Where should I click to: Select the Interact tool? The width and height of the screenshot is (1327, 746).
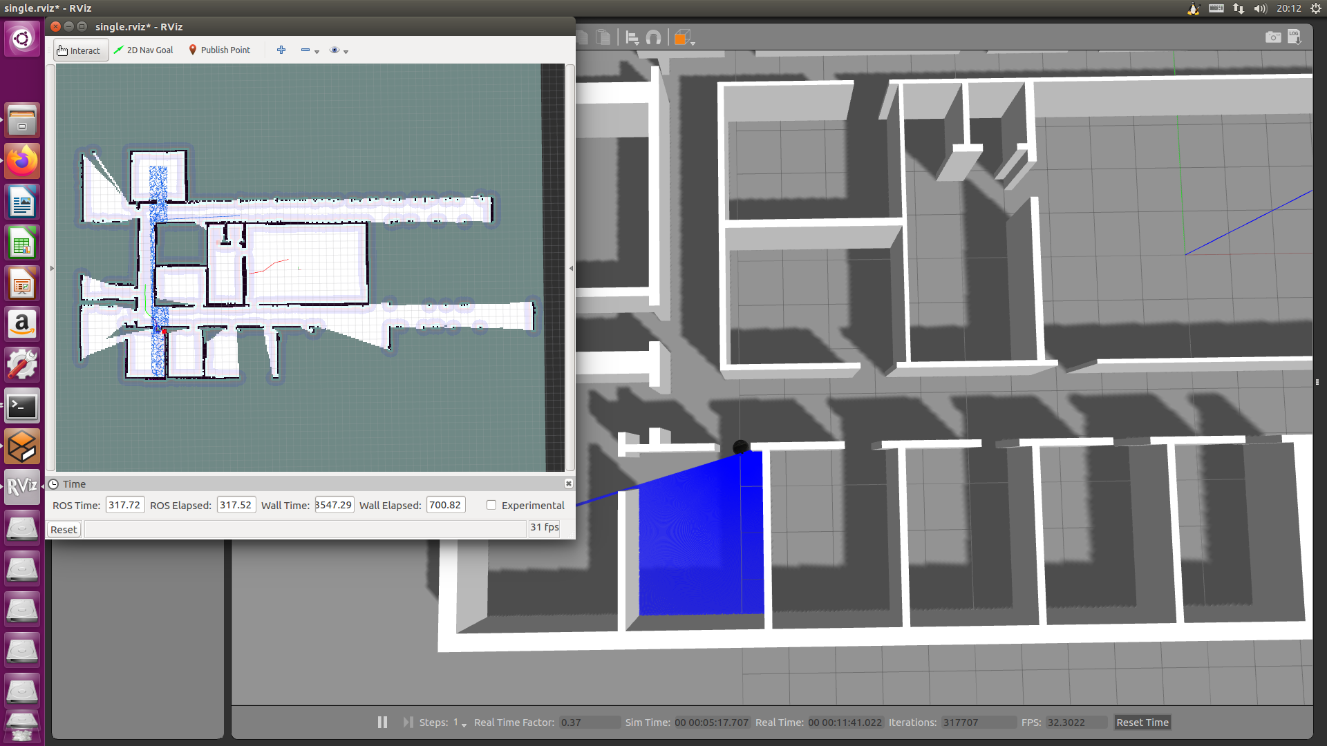tap(80, 50)
